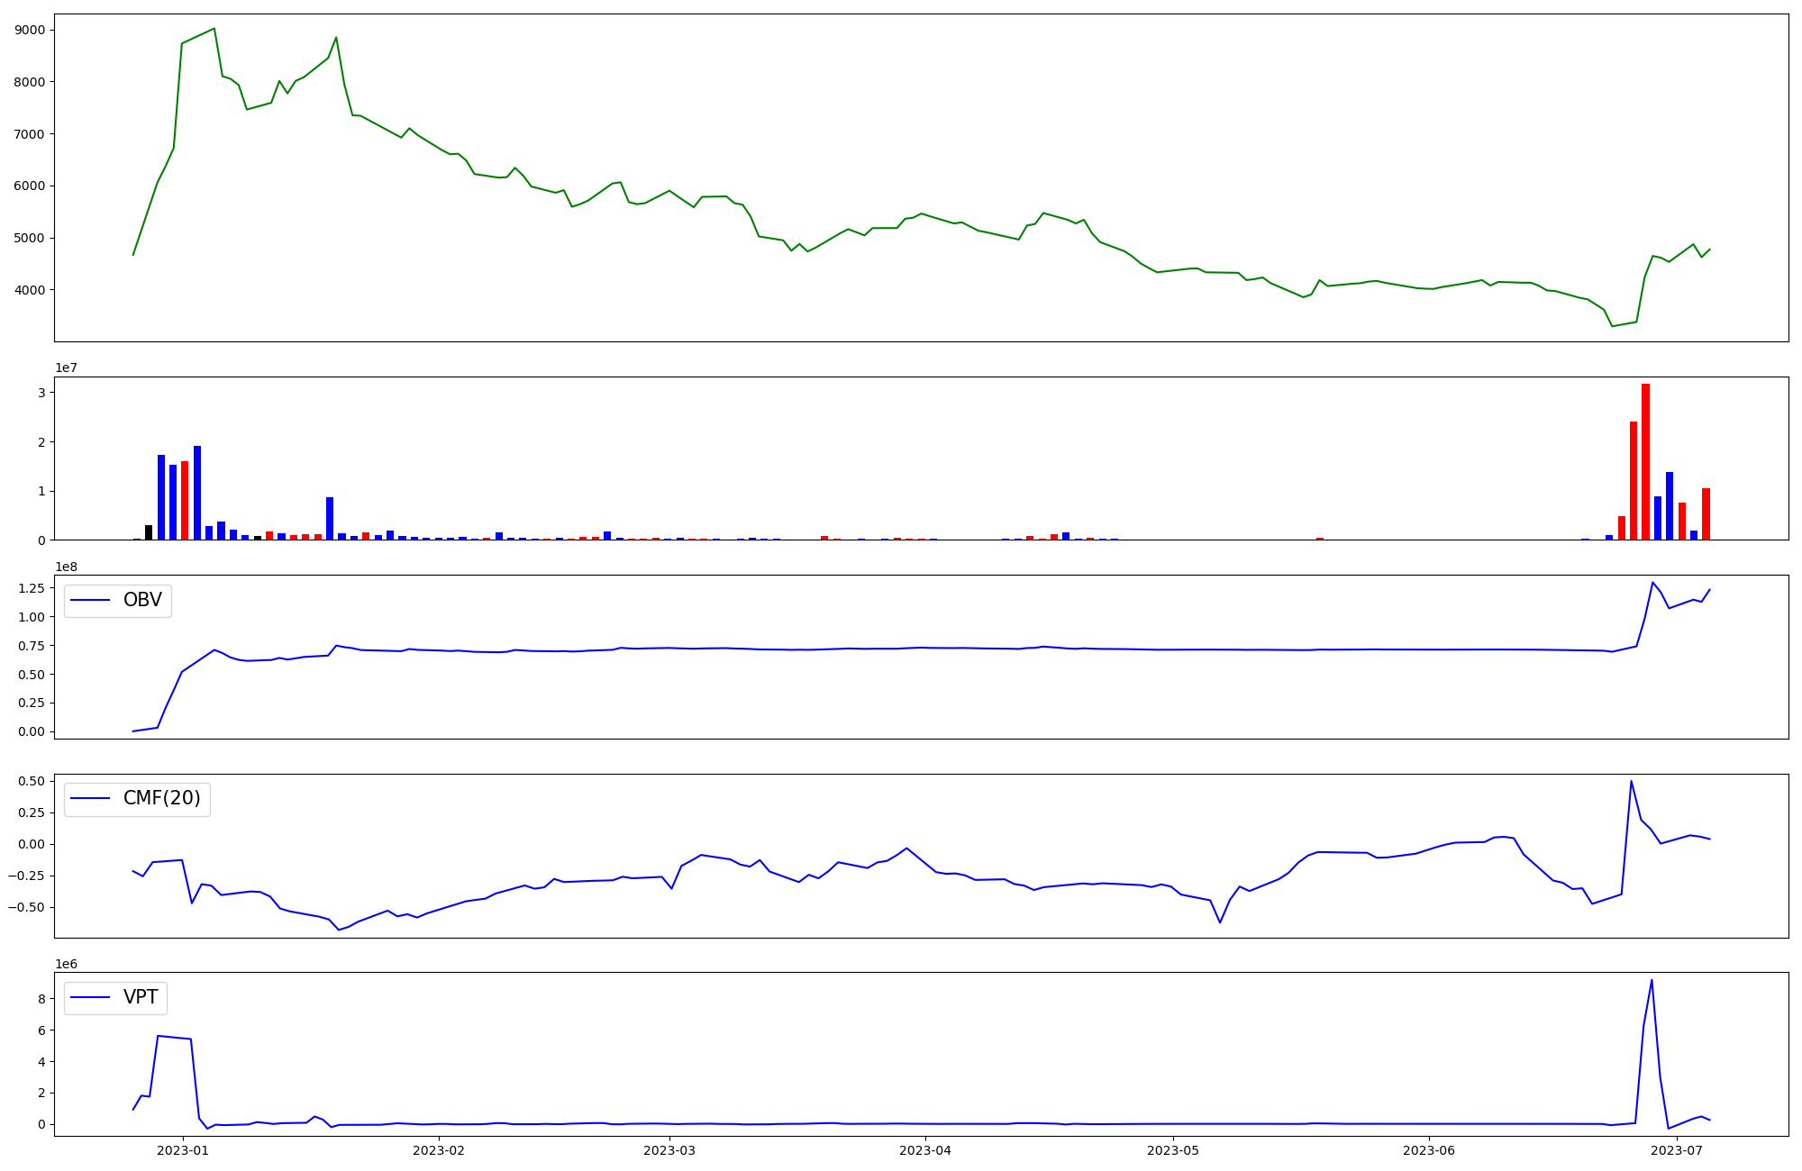Select the 2023-03 date tick label
Screen dimensions: 1802x1171
point(669,1150)
